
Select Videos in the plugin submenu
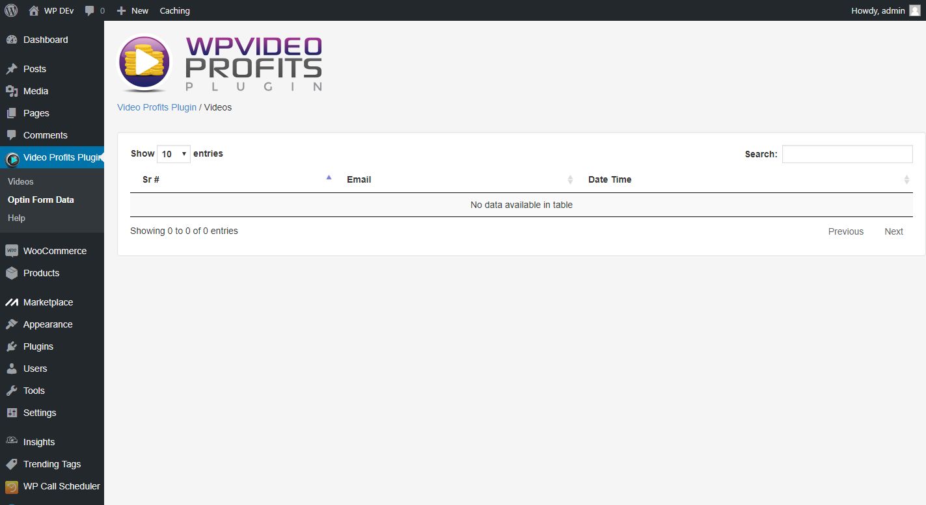[21, 181]
